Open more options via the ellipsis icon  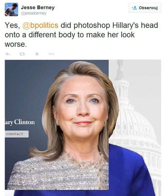point(51,54)
